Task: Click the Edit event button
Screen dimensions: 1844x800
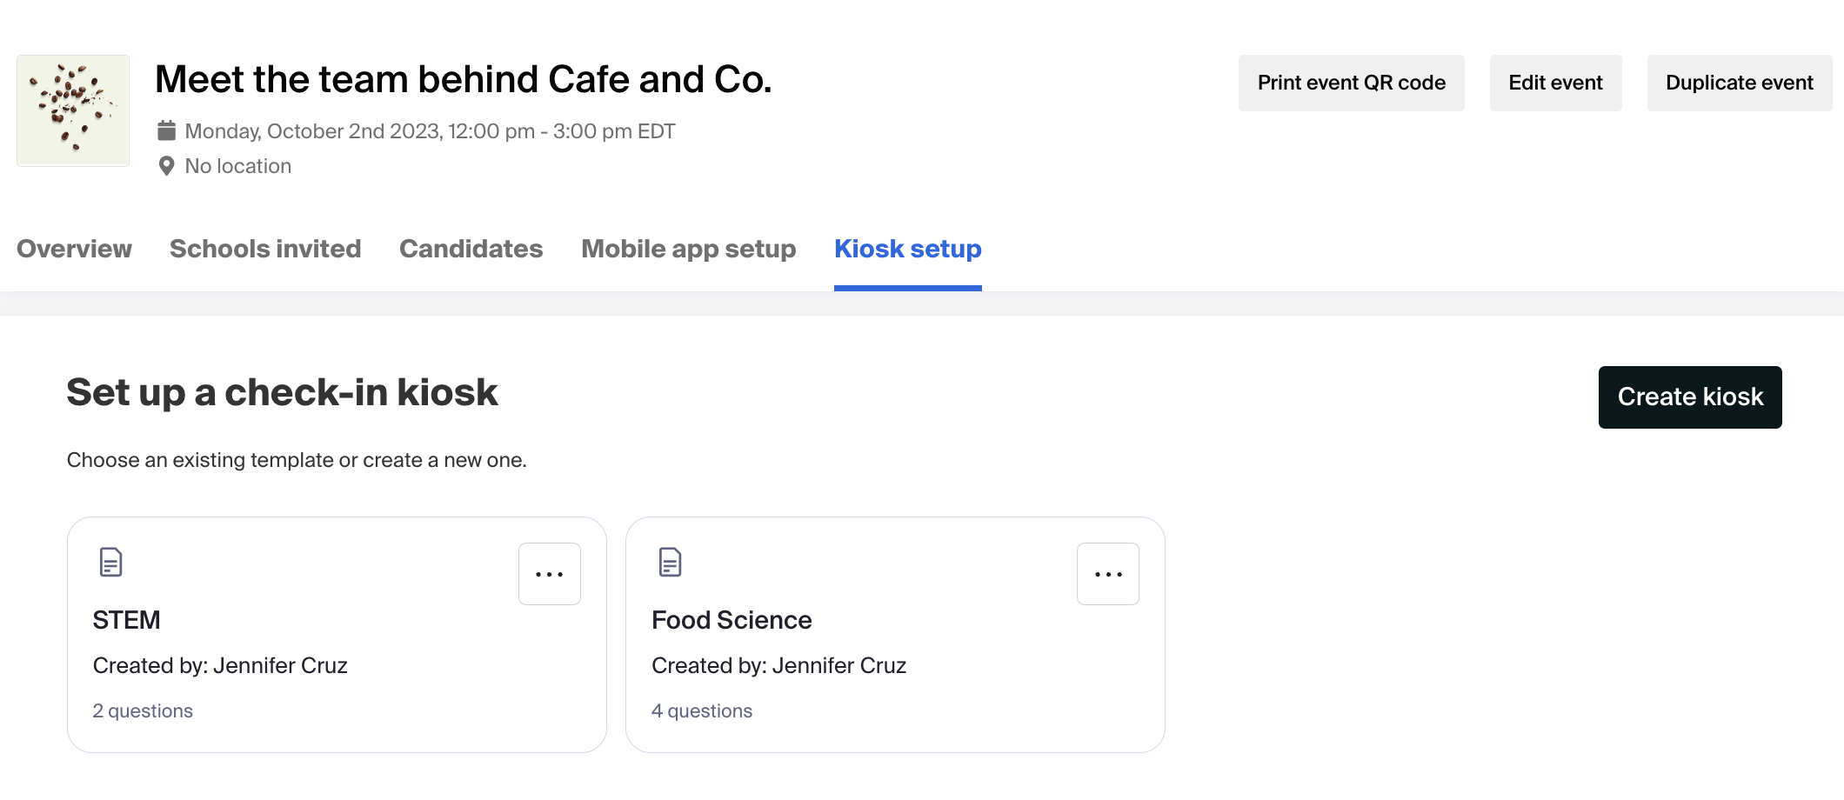Action: pos(1555,83)
